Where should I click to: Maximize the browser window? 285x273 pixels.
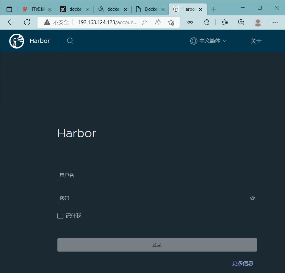(x=260, y=8)
